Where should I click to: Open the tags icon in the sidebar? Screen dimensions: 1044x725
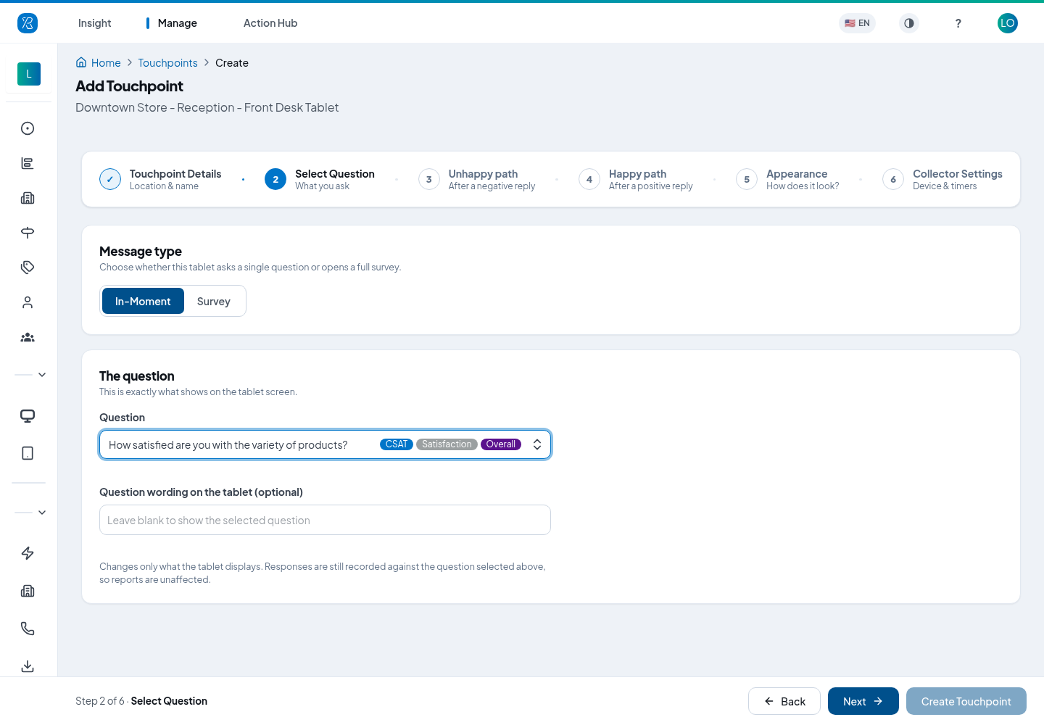pyautogui.click(x=28, y=268)
